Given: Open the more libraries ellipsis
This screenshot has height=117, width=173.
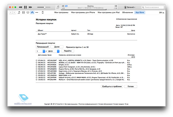Looking at the screenshot, I should [37, 12].
